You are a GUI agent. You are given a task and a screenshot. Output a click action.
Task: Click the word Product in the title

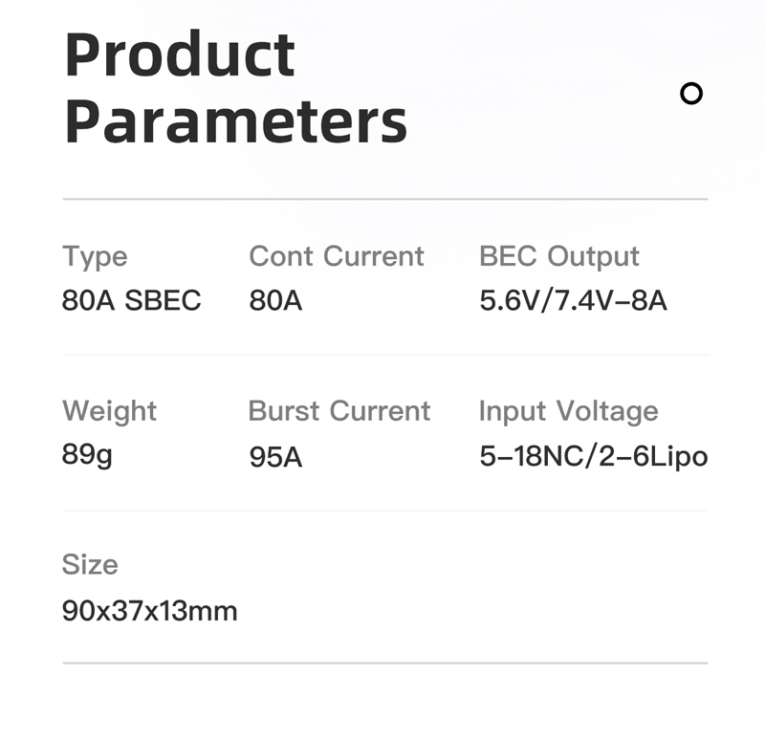[x=180, y=54]
